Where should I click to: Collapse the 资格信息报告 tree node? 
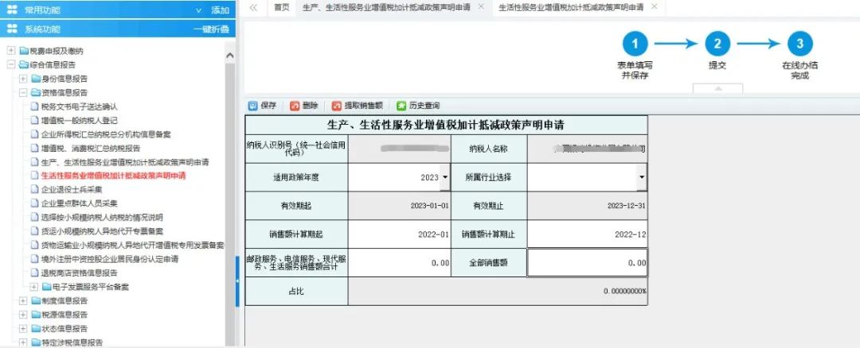[x=23, y=92]
